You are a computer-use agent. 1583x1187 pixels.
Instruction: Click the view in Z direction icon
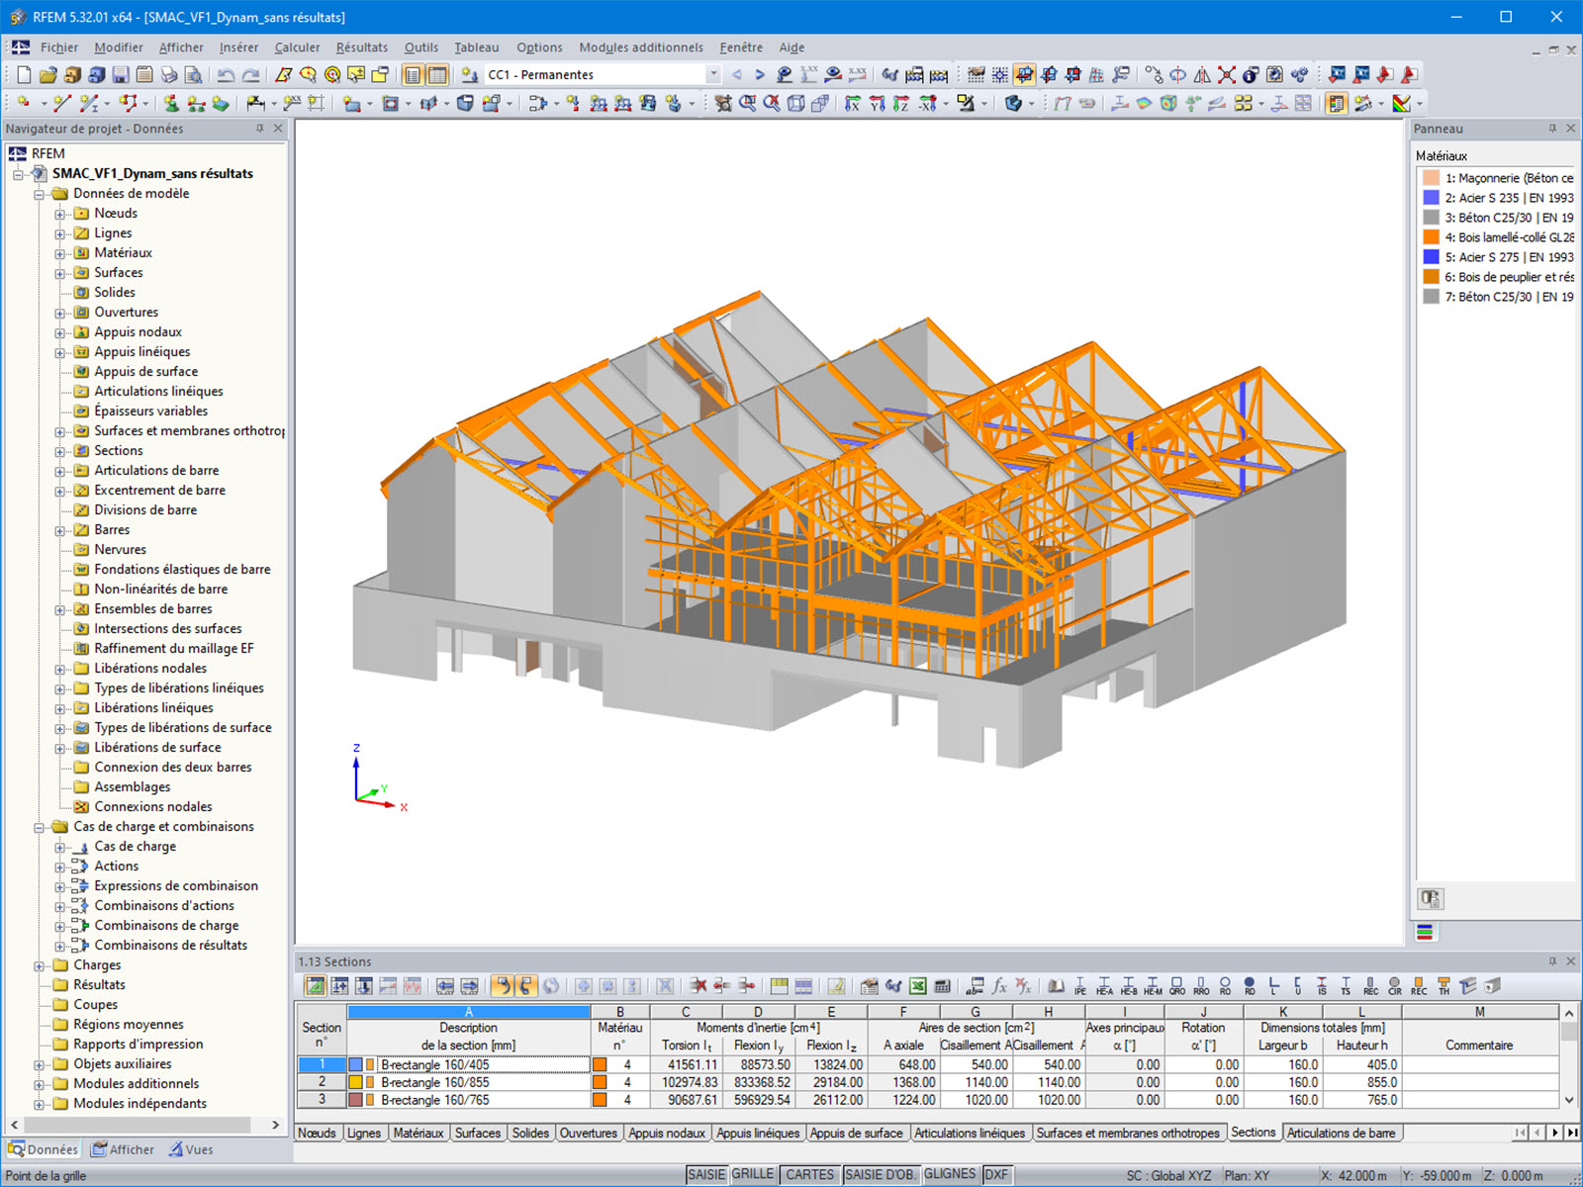tap(900, 104)
